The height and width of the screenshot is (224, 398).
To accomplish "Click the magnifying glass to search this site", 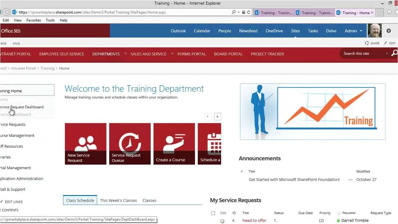I will pos(394,53).
